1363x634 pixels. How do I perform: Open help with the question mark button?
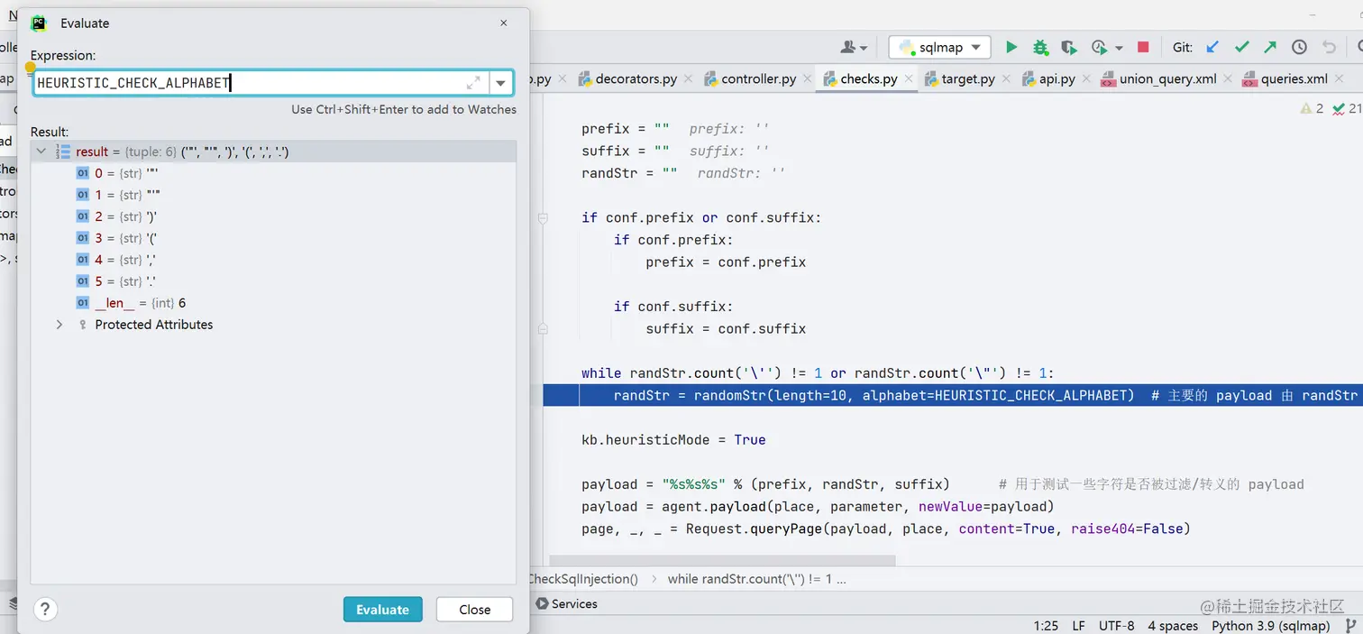coord(44,609)
